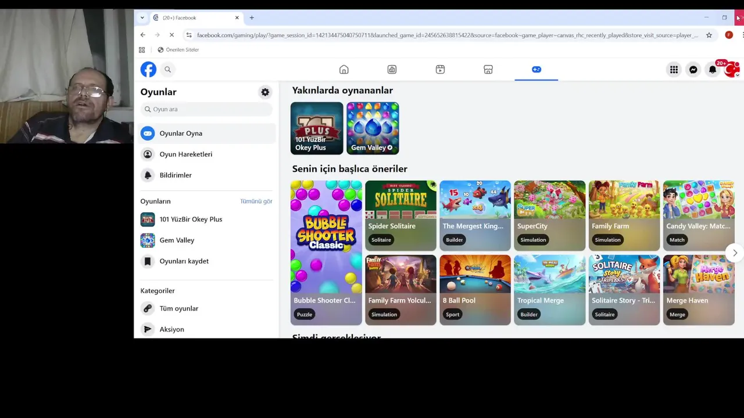Click the Match tag on Candy Valley
Viewport: 744px width, 418px height.
[677, 240]
